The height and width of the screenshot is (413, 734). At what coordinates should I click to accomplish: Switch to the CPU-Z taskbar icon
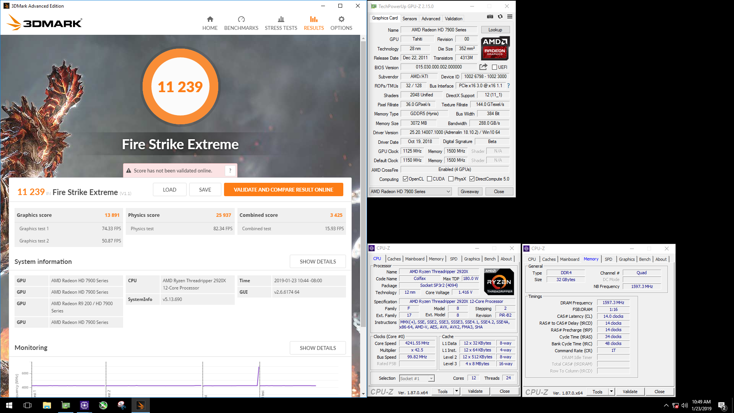pyautogui.click(x=84, y=405)
